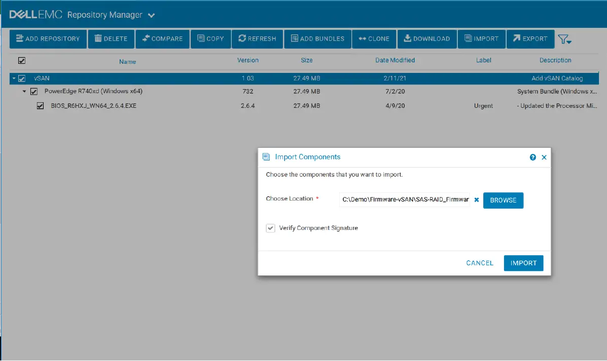Viewport: 607px width, 361px height.
Task: Click the Refresh toolbar button
Action: click(258, 38)
